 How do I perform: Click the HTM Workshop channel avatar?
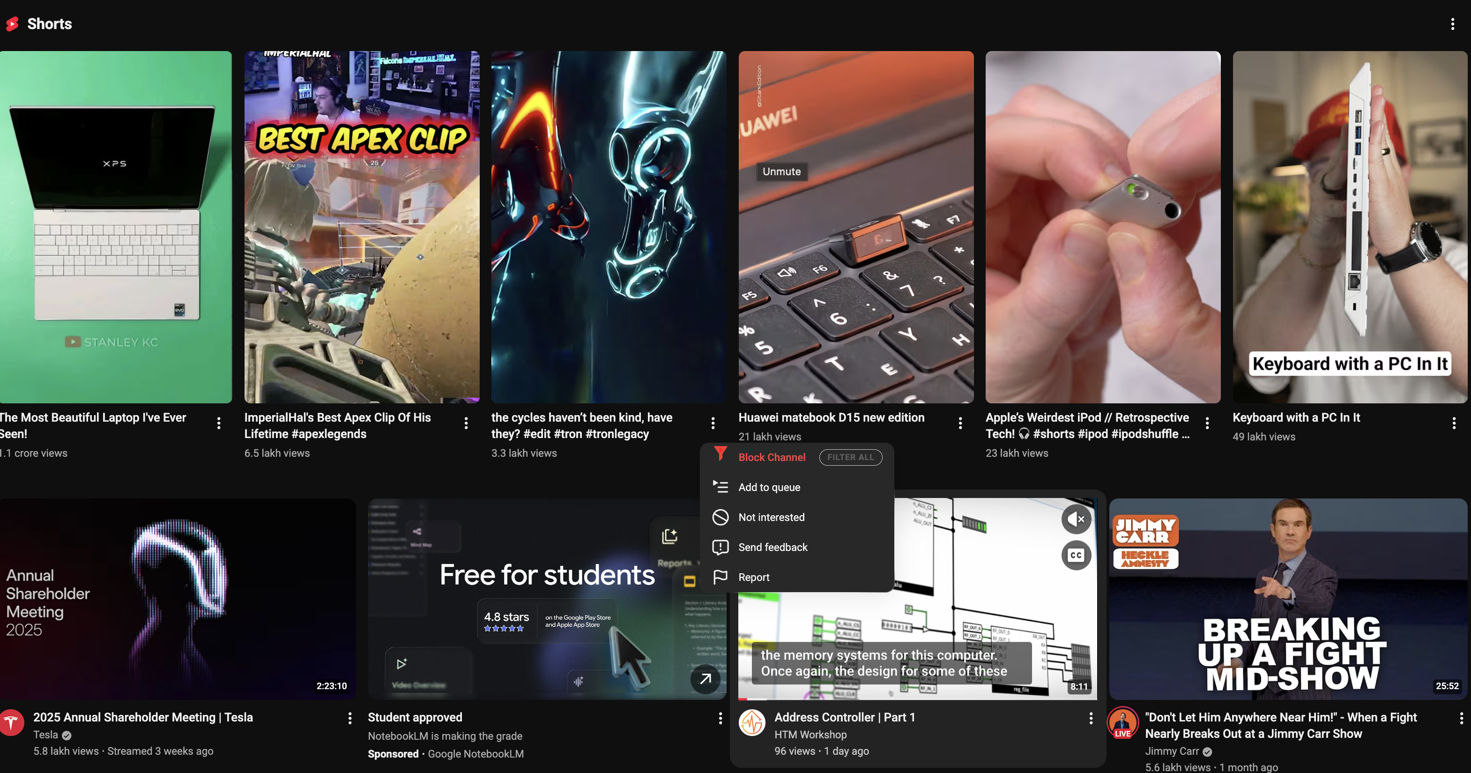coord(752,722)
